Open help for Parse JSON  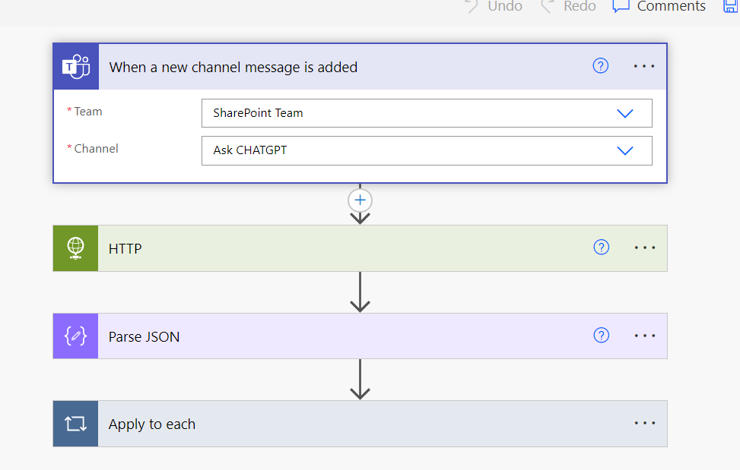601,335
